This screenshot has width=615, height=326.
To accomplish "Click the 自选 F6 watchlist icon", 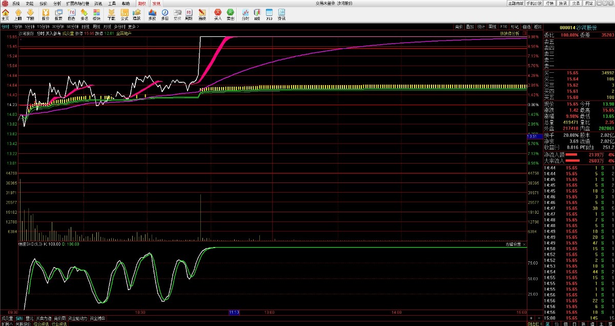I will 71,14.
